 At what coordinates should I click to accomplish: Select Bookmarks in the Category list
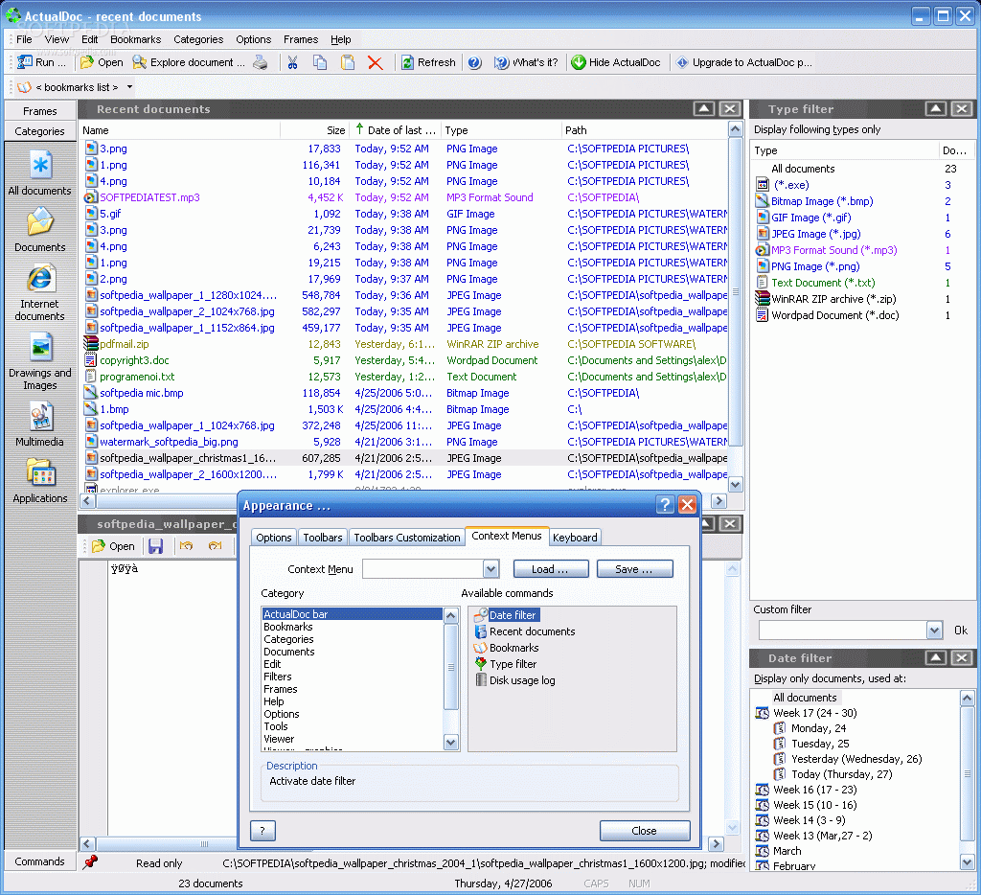coord(288,627)
